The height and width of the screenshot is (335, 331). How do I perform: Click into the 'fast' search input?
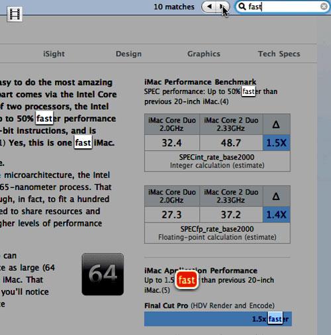283,7
